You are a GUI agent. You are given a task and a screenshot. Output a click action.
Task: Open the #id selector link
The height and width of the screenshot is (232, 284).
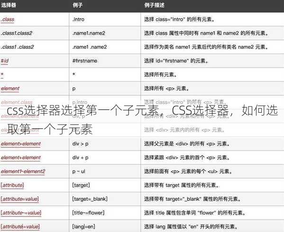[5, 61]
